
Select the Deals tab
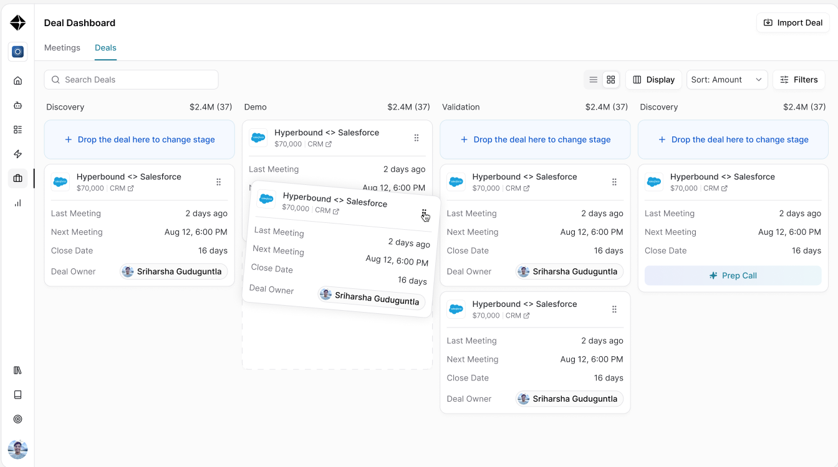point(105,47)
